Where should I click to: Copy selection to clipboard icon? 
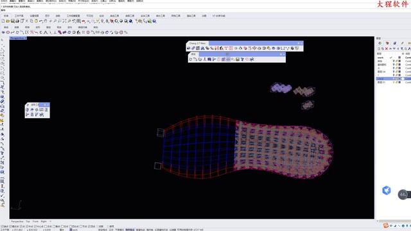(x=31, y=21)
